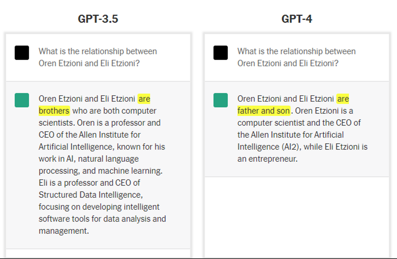Click the question text in the GPT-4 panel
Screen dimensions: 397x259
pyautogui.click(x=296, y=57)
